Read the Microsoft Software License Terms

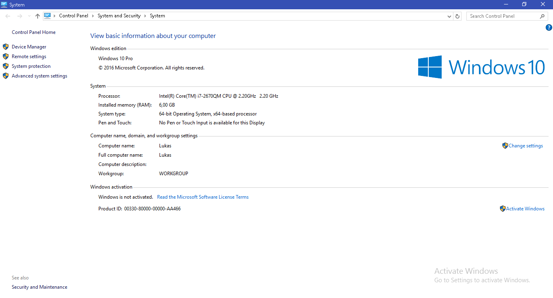click(x=203, y=197)
